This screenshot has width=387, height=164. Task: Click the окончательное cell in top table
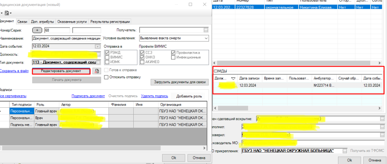[281, 7]
